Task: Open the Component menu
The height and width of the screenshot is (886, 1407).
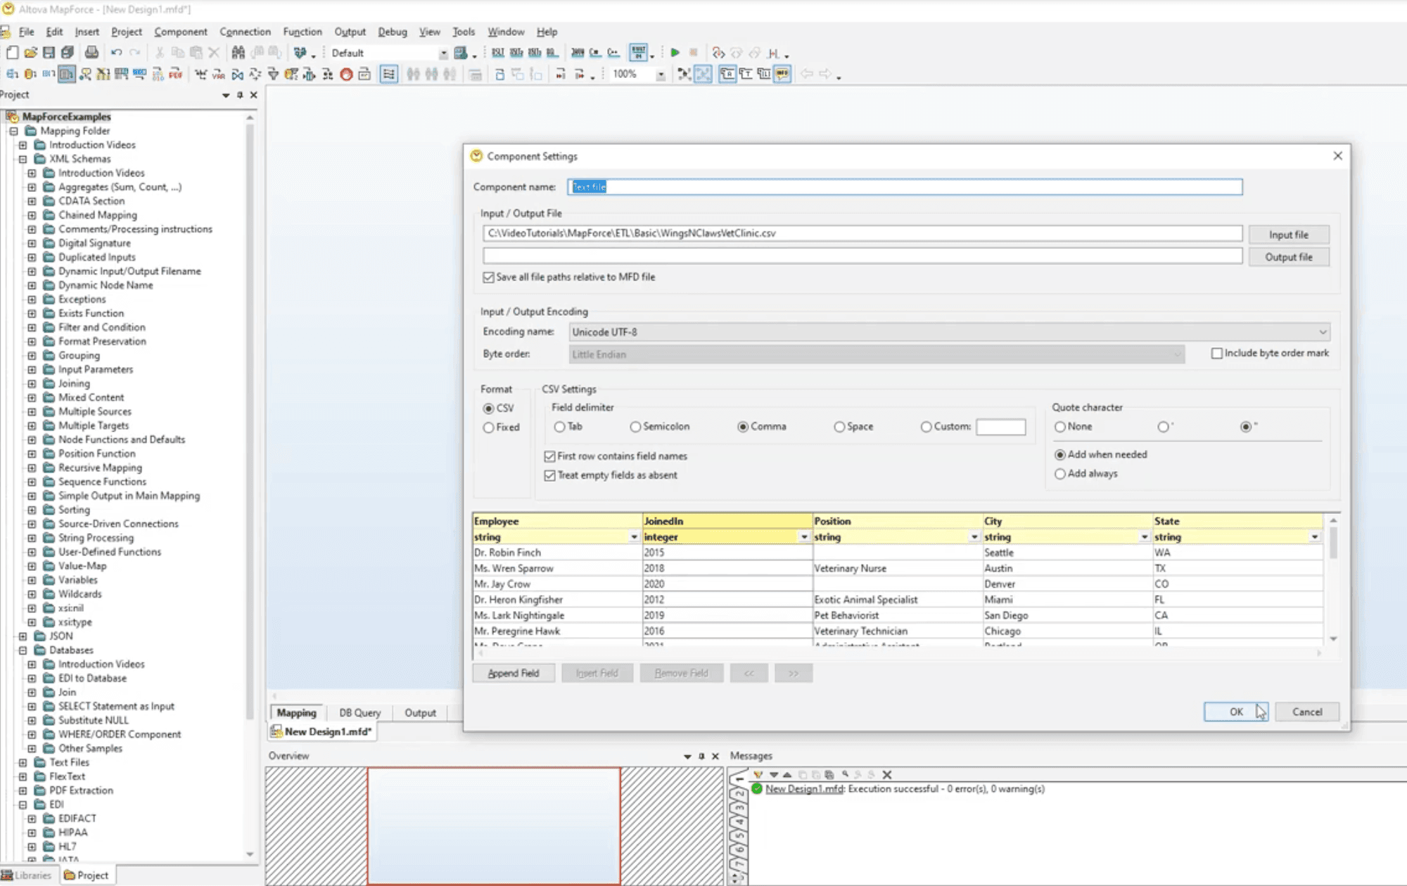Action: point(181,32)
